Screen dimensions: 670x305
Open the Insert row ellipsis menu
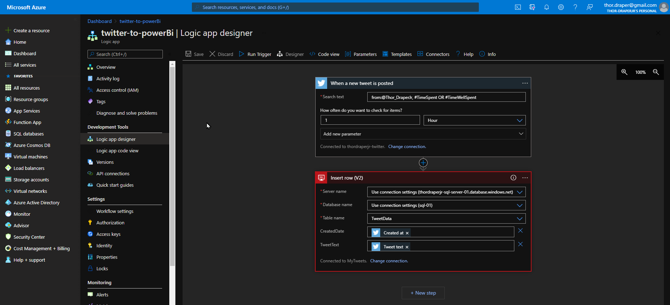[525, 178]
